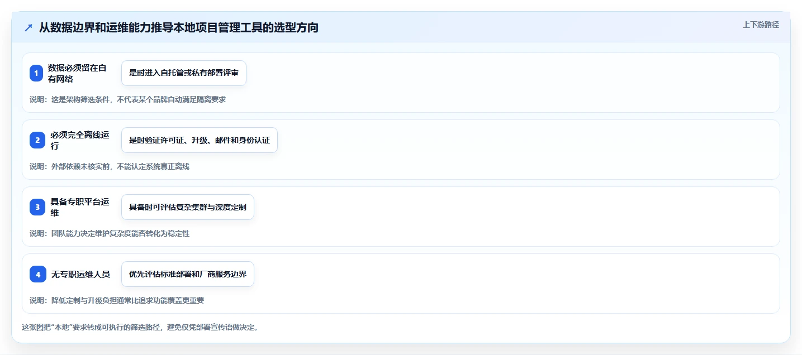802x355 pixels.
Task: Select the 无专职运维人员 condition
Action: coord(80,274)
